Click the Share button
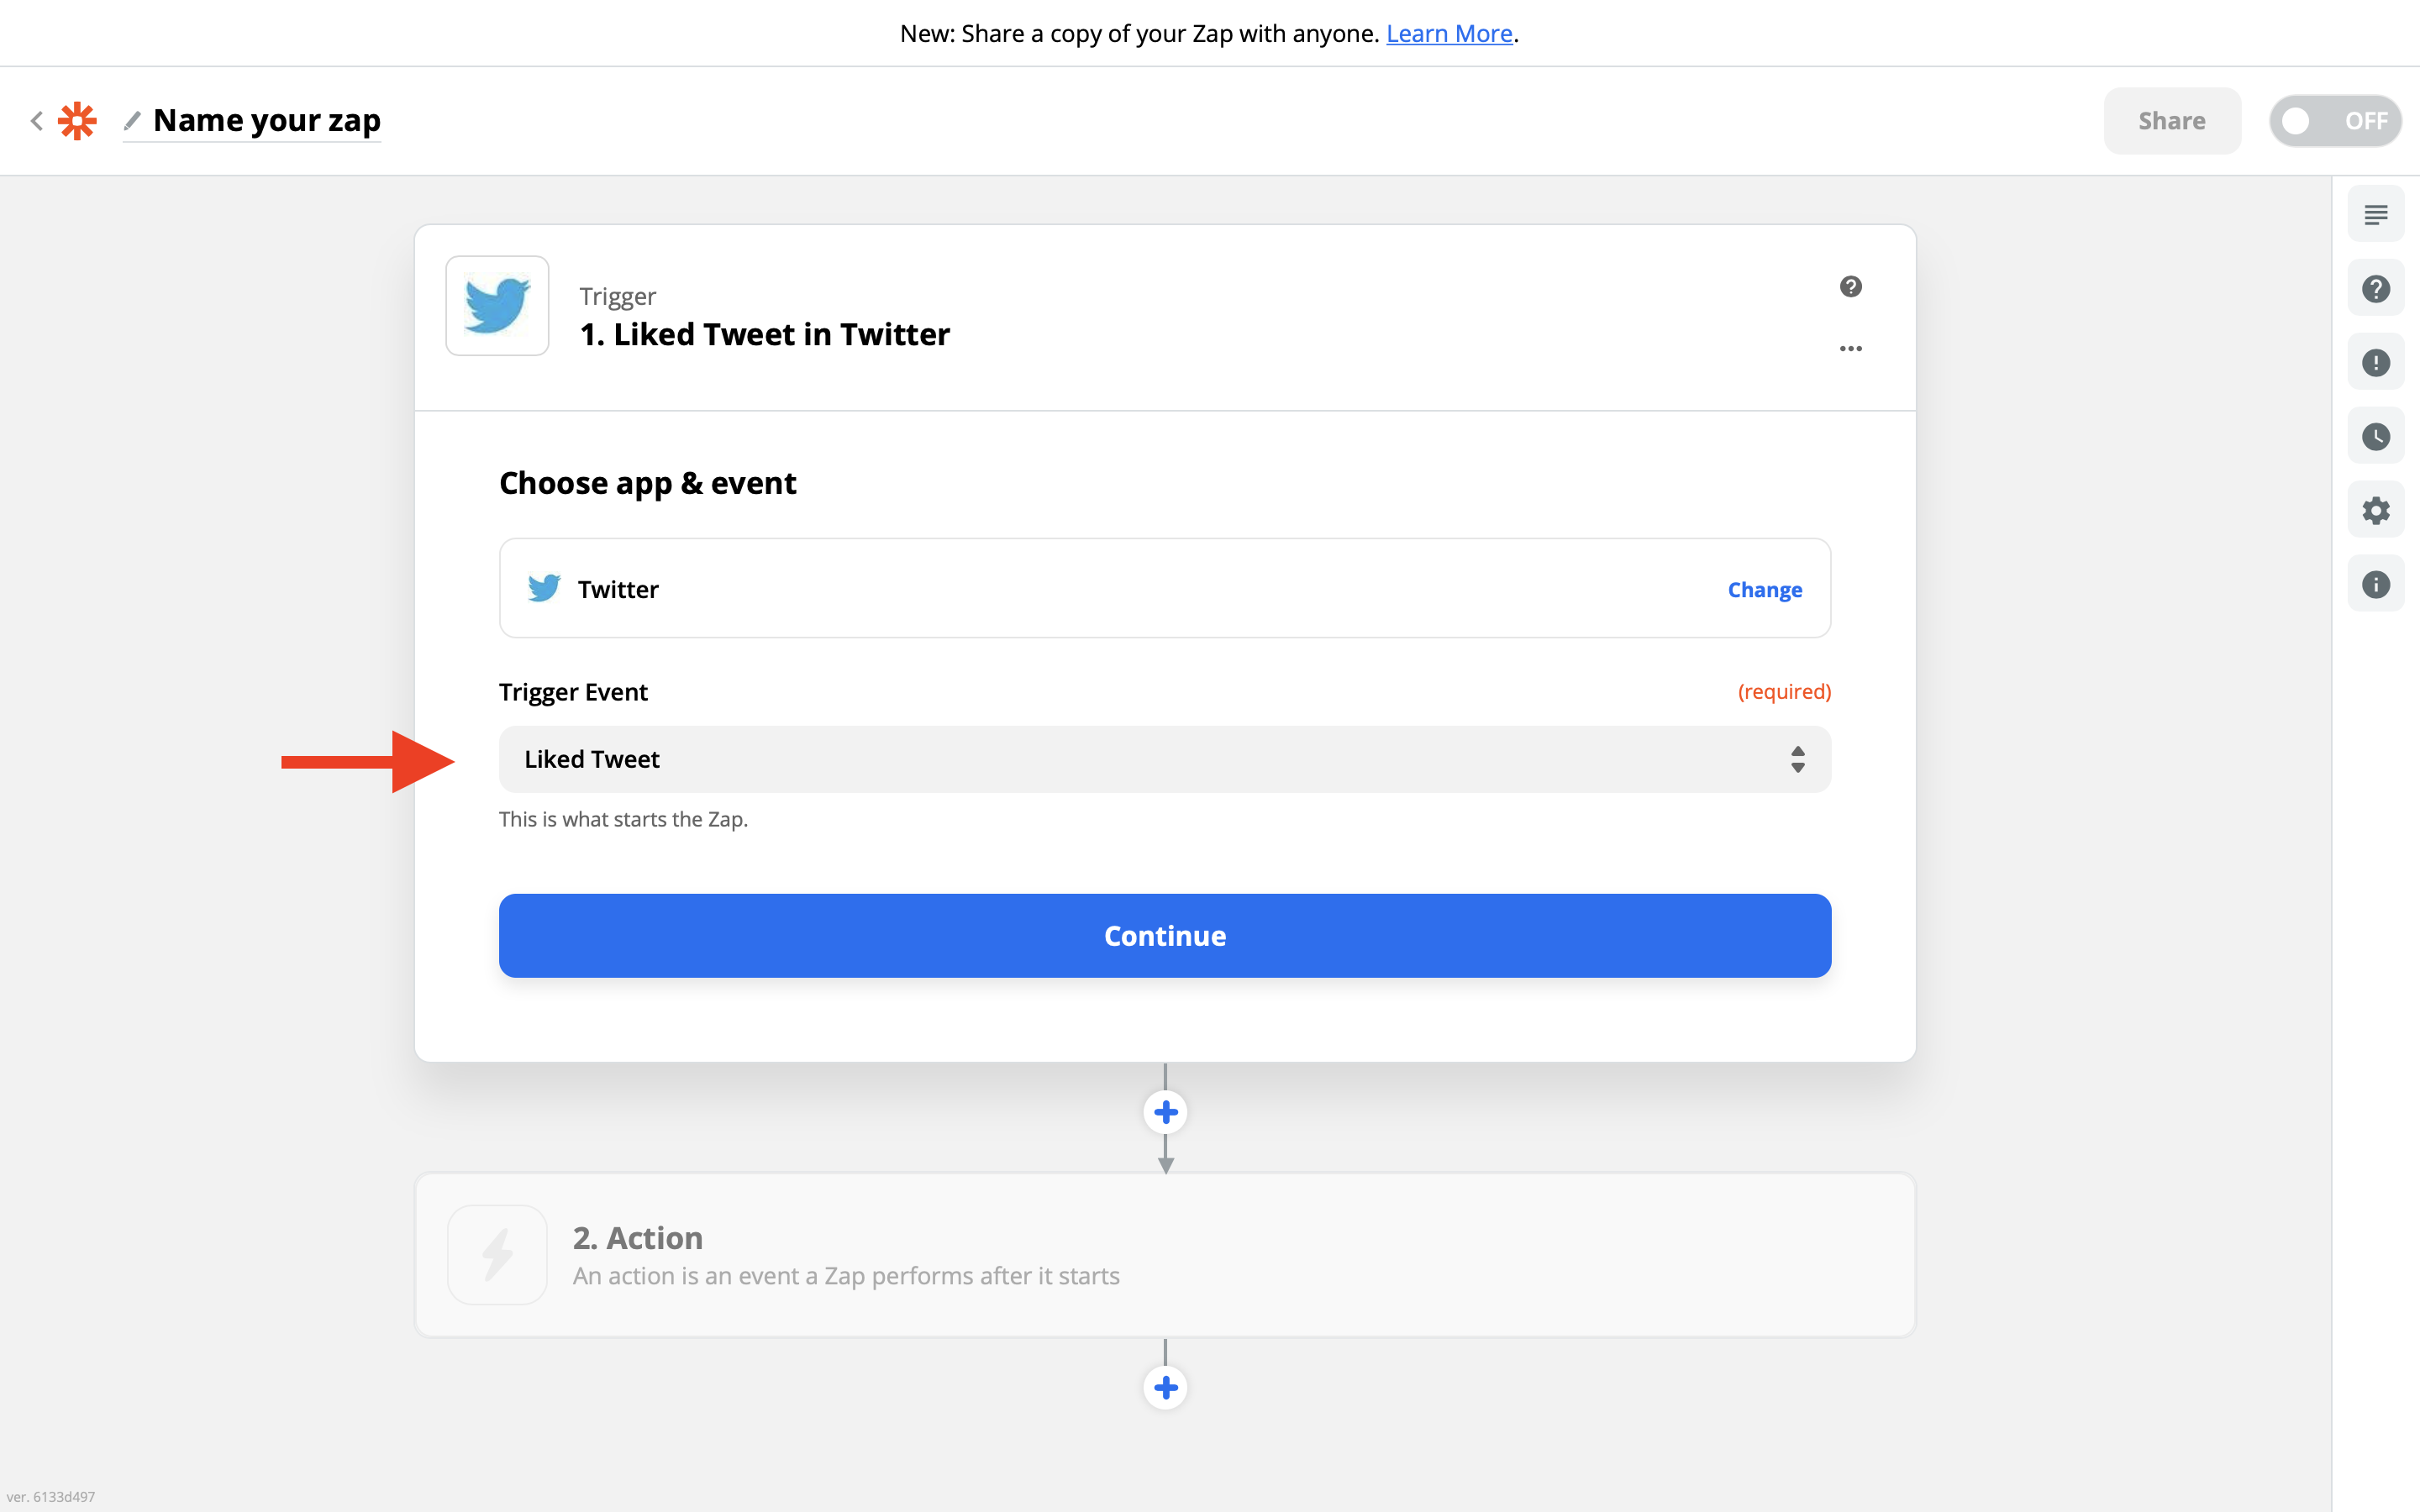Screen dimensions: 2420x1512 tap(2172, 121)
